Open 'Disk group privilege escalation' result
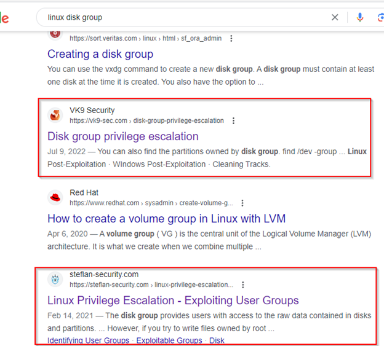The width and height of the screenshot is (384, 346). (123, 136)
